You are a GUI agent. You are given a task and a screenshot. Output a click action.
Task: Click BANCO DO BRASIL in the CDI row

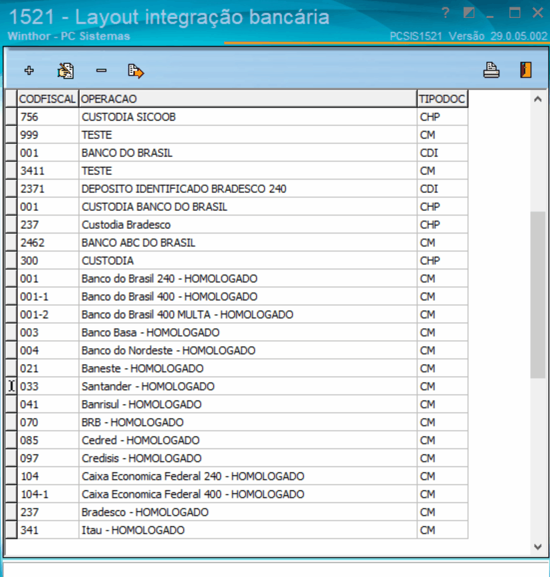click(248, 152)
